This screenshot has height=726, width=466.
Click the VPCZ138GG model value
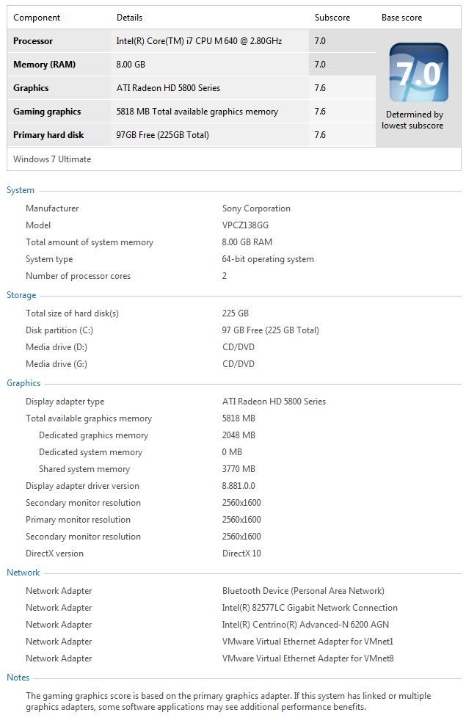point(246,225)
